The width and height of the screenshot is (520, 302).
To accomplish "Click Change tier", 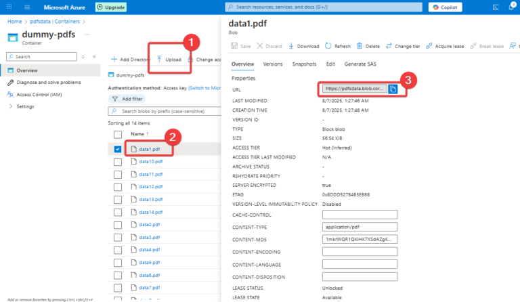I will (x=403, y=46).
